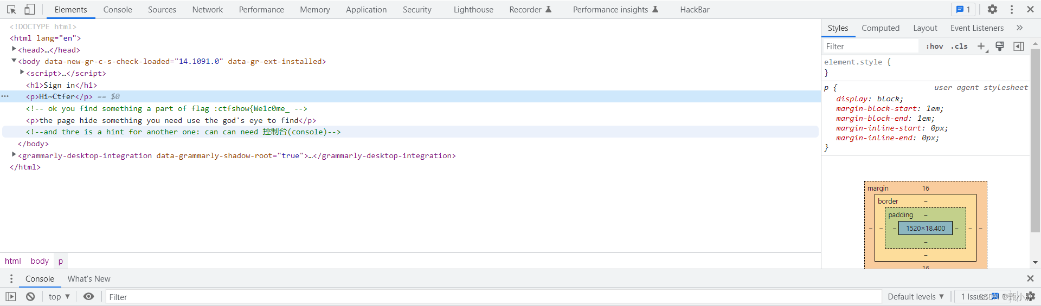Screen dimensions: 1041x306
Task: Create a live expression eye icon
Action: point(88,296)
